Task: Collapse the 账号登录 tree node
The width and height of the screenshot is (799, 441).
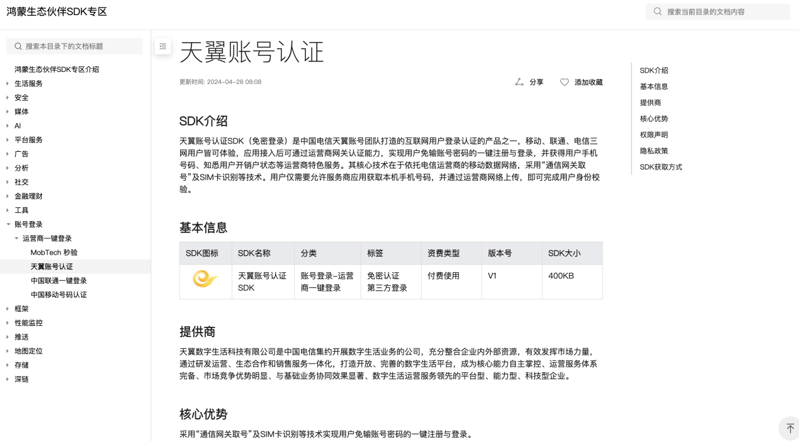Action: tap(8, 224)
